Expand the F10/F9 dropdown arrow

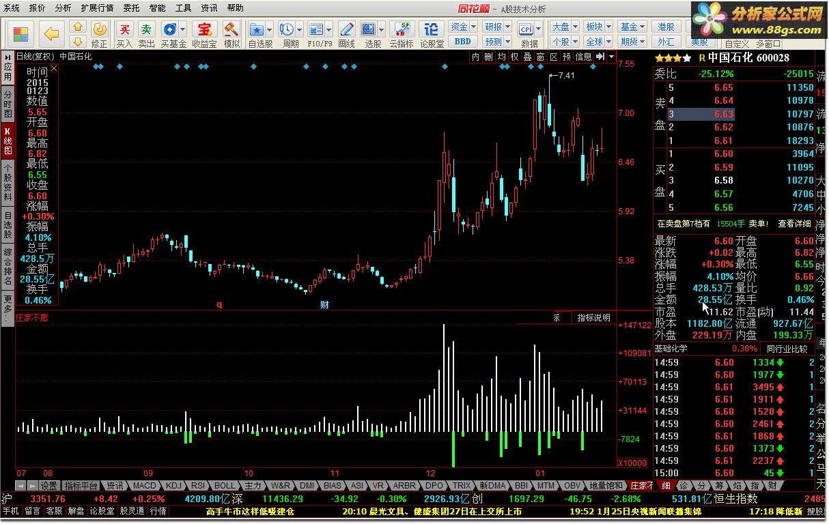[328, 29]
